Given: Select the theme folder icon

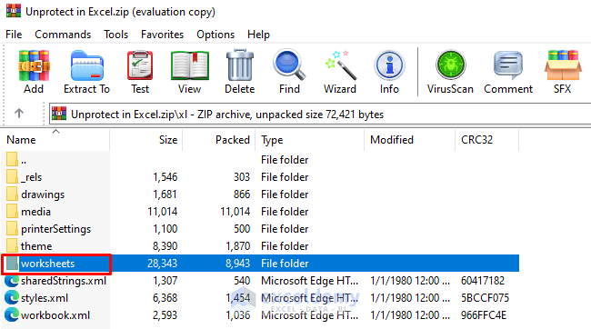Looking at the screenshot, I should [12, 246].
